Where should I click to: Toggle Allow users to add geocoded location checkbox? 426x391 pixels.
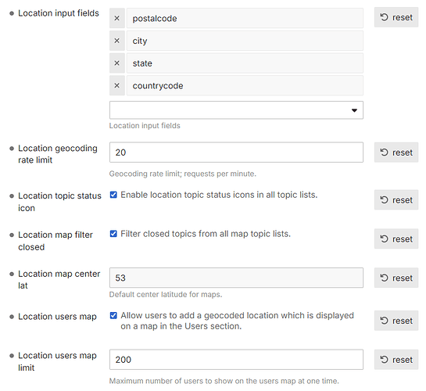click(x=113, y=315)
